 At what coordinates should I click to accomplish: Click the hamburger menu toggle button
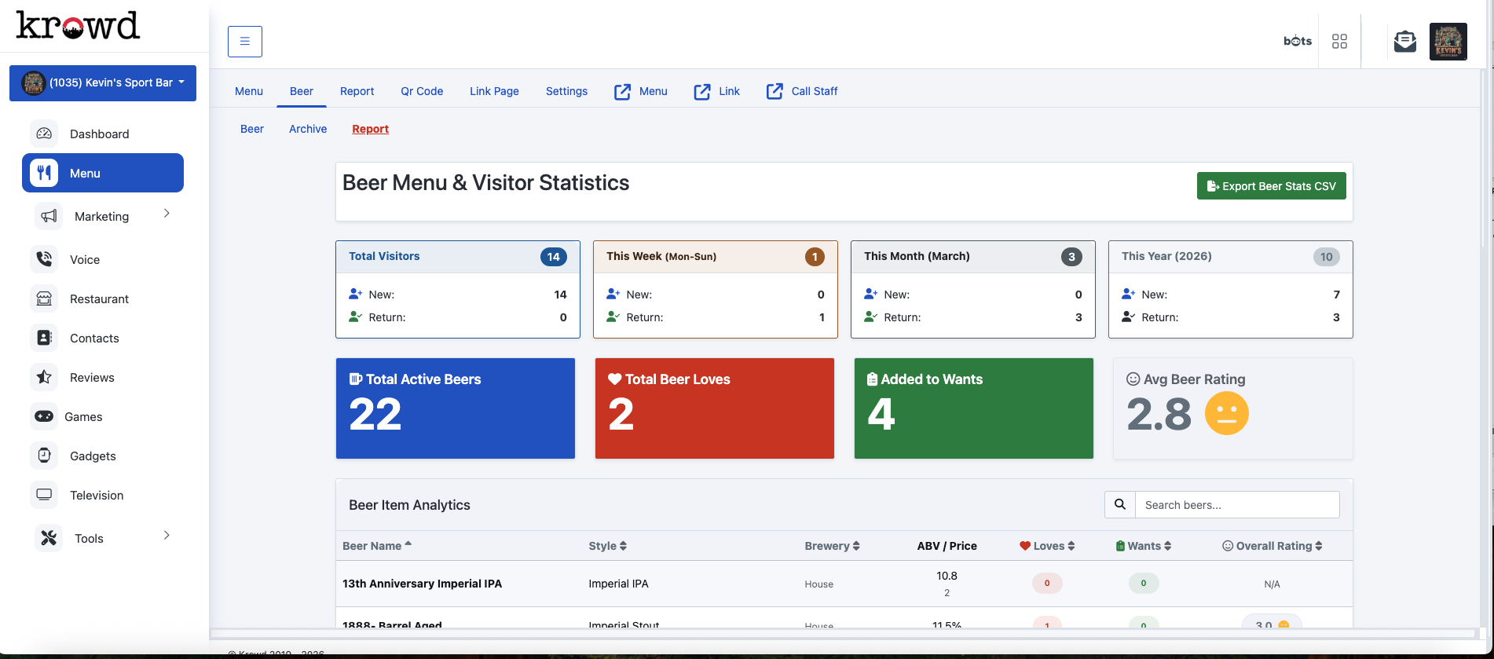(x=244, y=42)
